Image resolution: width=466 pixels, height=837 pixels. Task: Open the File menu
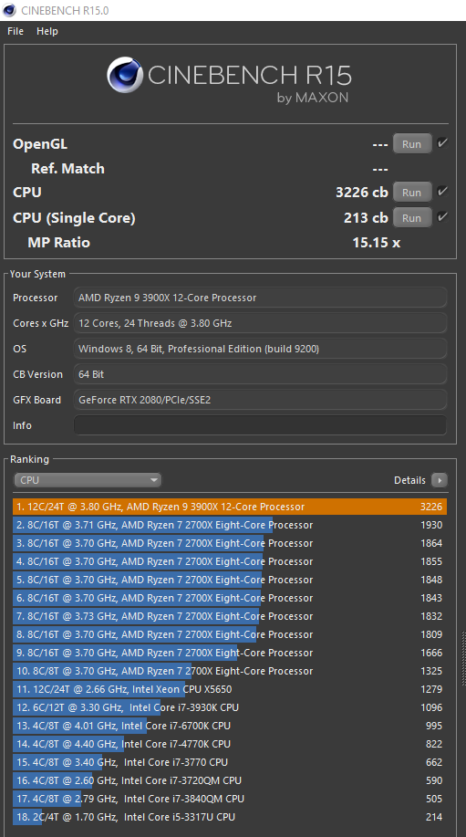point(16,31)
